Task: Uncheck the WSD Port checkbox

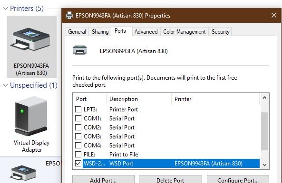Action: pyautogui.click(x=78, y=163)
